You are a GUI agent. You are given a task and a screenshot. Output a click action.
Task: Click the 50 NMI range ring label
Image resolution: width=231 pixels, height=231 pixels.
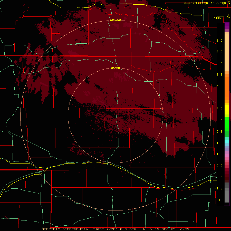115,68
